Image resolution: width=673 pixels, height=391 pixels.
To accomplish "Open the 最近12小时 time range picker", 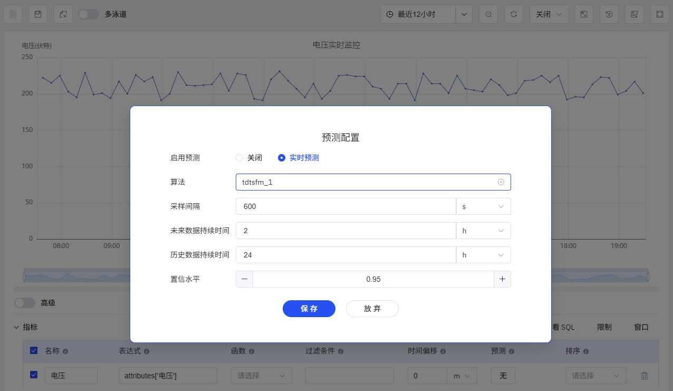I will pyautogui.click(x=418, y=14).
